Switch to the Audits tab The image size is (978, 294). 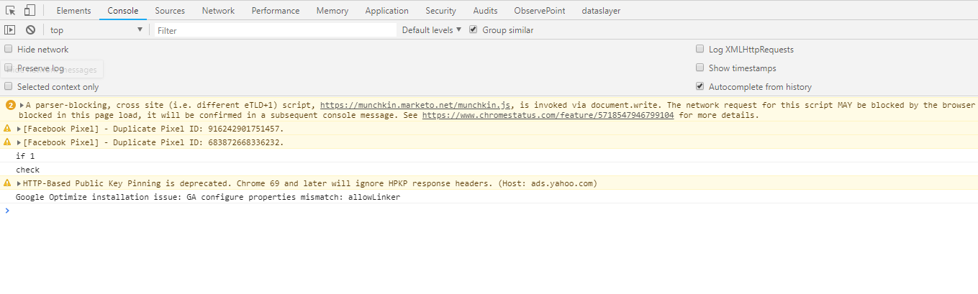485,11
